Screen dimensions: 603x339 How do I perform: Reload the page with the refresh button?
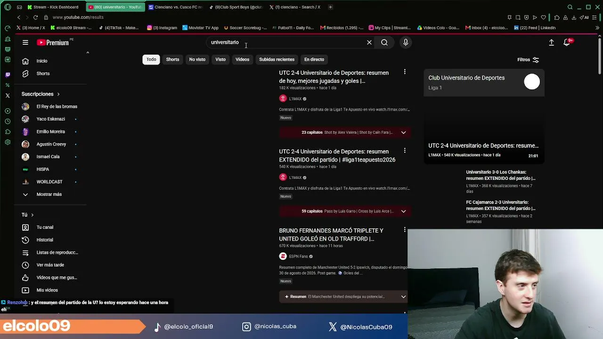(35, 17)
